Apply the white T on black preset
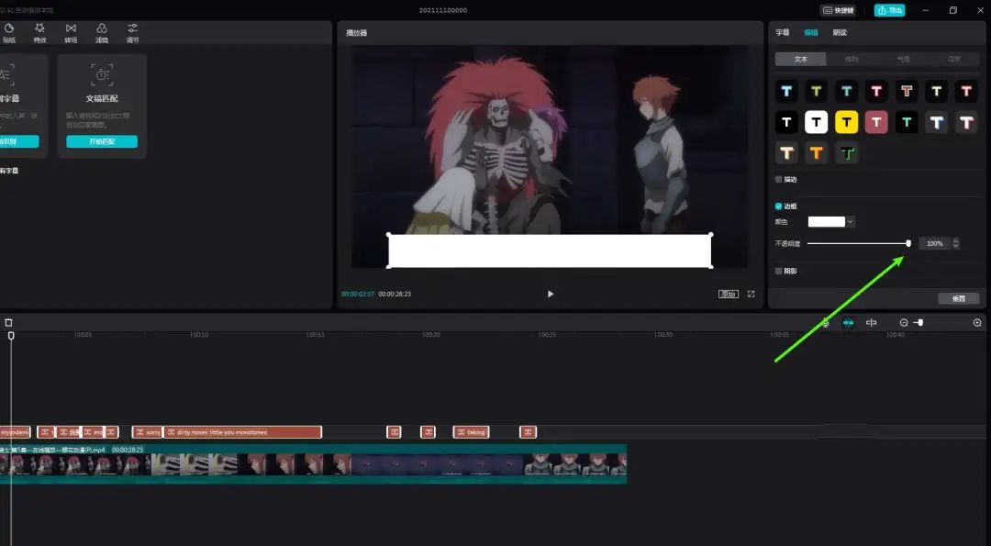 tap(787, 122)
